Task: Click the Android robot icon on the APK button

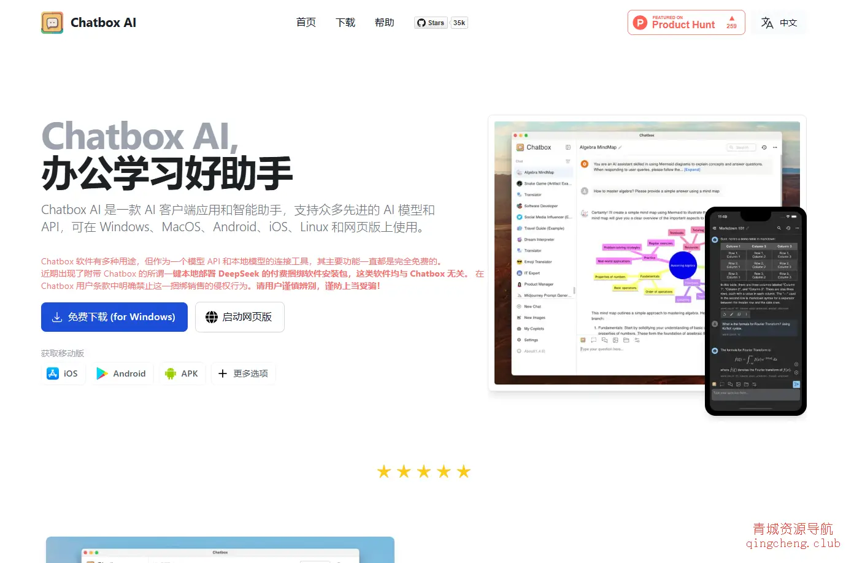Action: 170,373
